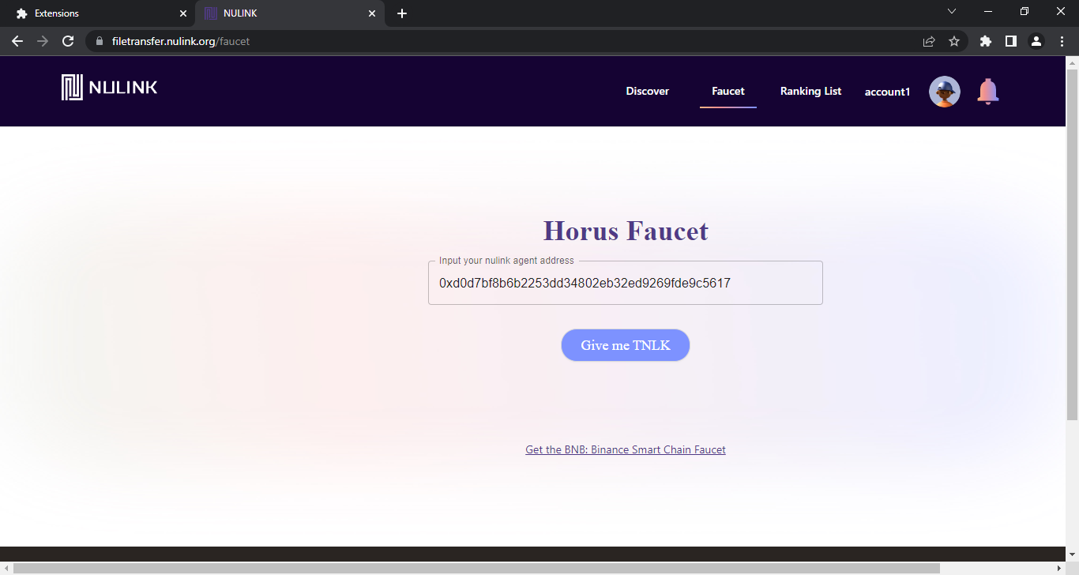Open the Ranking List page
Image resolution: width=1079 pixels, height=575 pixels.
point(810,91)
